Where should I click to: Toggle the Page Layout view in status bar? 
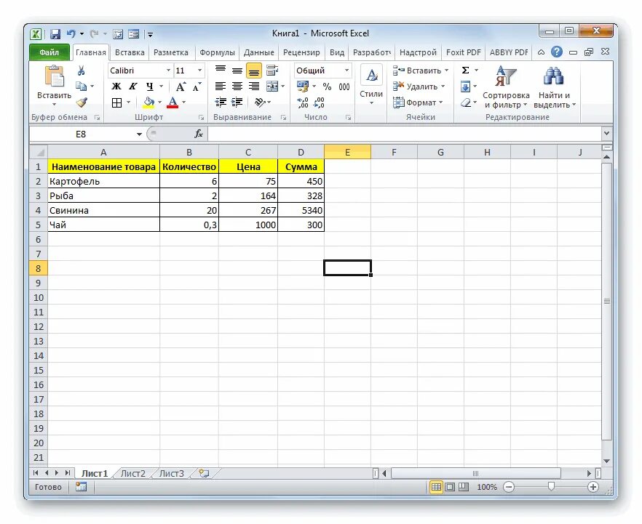pos(450,485)
